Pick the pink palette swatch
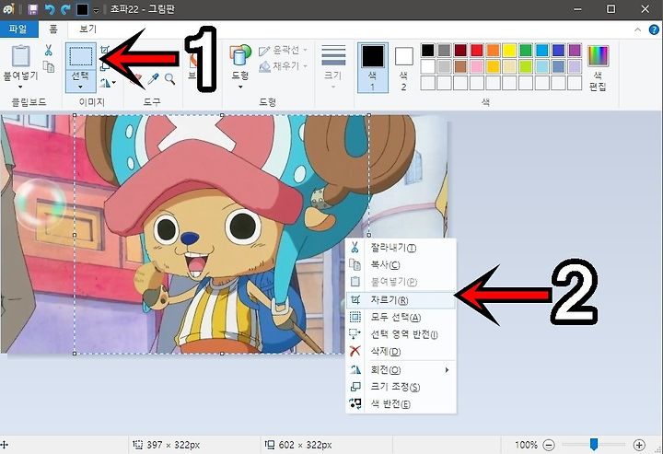This screenshot has width=663, height=454. coord(477,66)
